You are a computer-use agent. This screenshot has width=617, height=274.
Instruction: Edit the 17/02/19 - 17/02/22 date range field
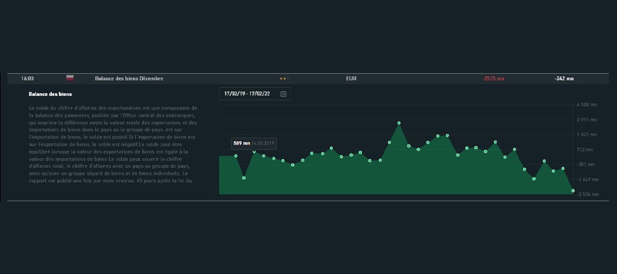coord(254,94)
